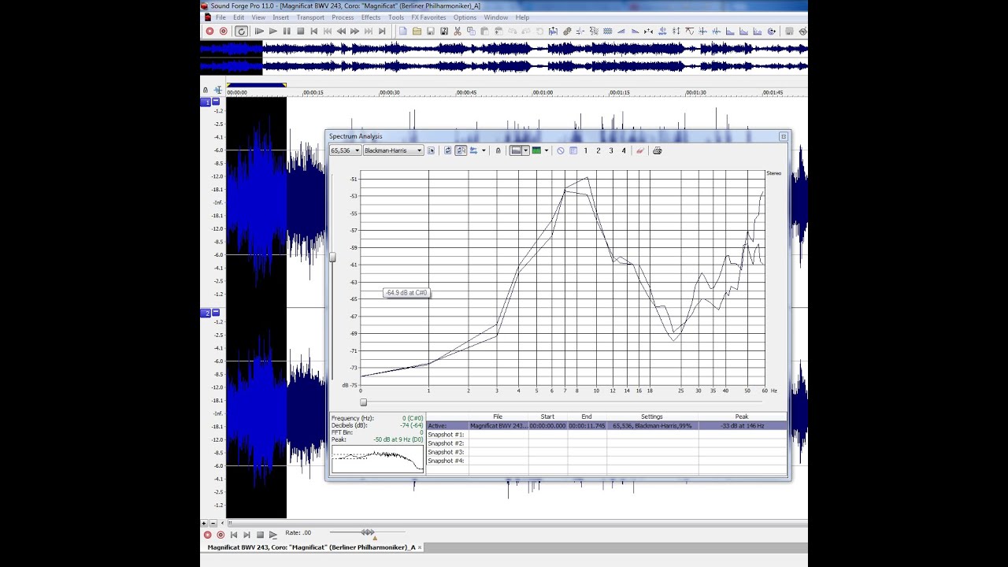This screenshot has height=567, width=1008.
Task: Go to end using the main toolbar
Action: point(382,31)
